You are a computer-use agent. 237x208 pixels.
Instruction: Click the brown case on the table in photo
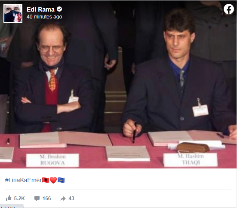pyautogui.click(x=193, y=147)
